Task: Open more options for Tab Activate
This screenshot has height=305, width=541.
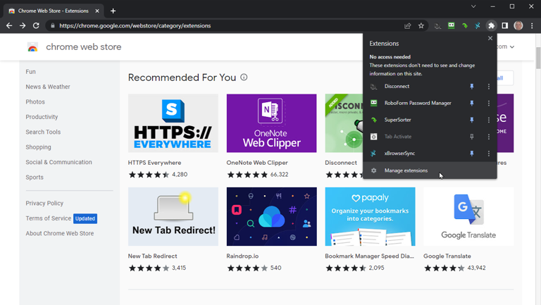Action: tap(489, 137)
